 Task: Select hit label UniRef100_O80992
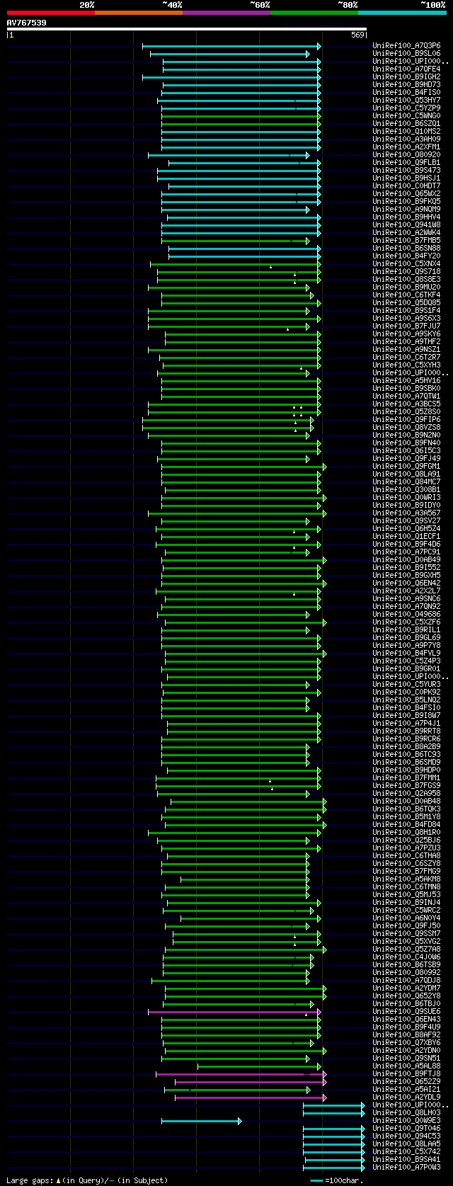406,973
